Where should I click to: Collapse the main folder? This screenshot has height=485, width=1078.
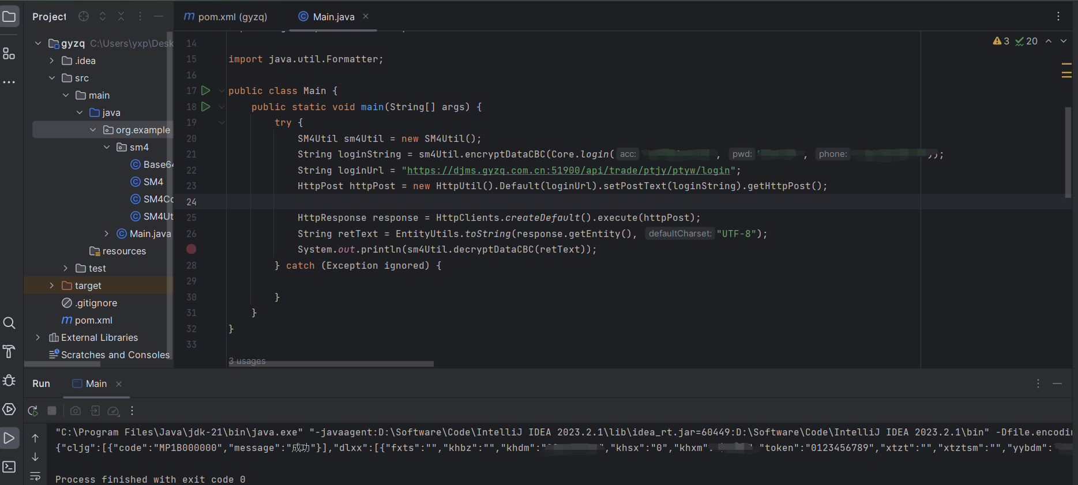(x=66, y=95)
